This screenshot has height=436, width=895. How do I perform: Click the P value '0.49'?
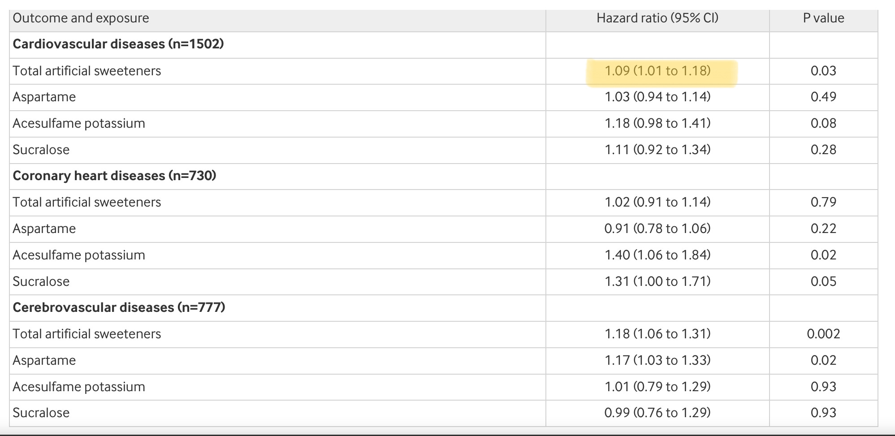823,97
